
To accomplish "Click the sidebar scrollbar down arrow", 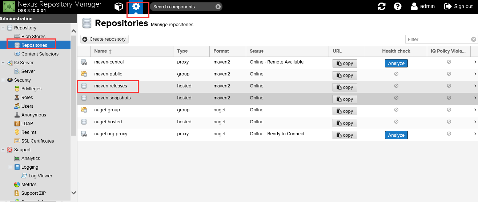I will (74, 193).
